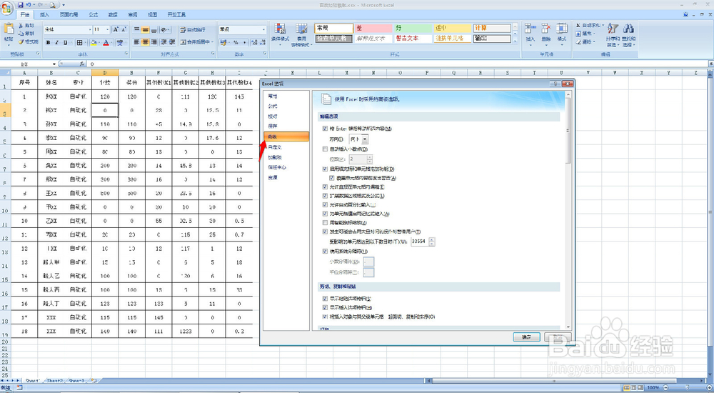714x393 pixels.
Task: Toggle AutoComplete for cell values checkbox
Action: click(x=325, y=214)
